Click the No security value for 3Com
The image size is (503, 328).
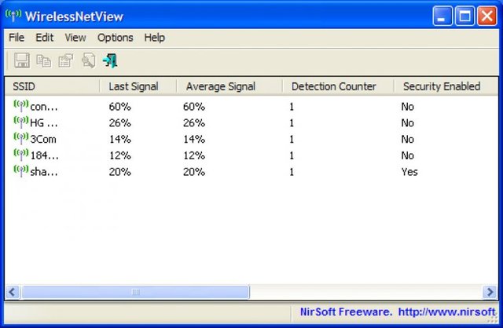408,140
